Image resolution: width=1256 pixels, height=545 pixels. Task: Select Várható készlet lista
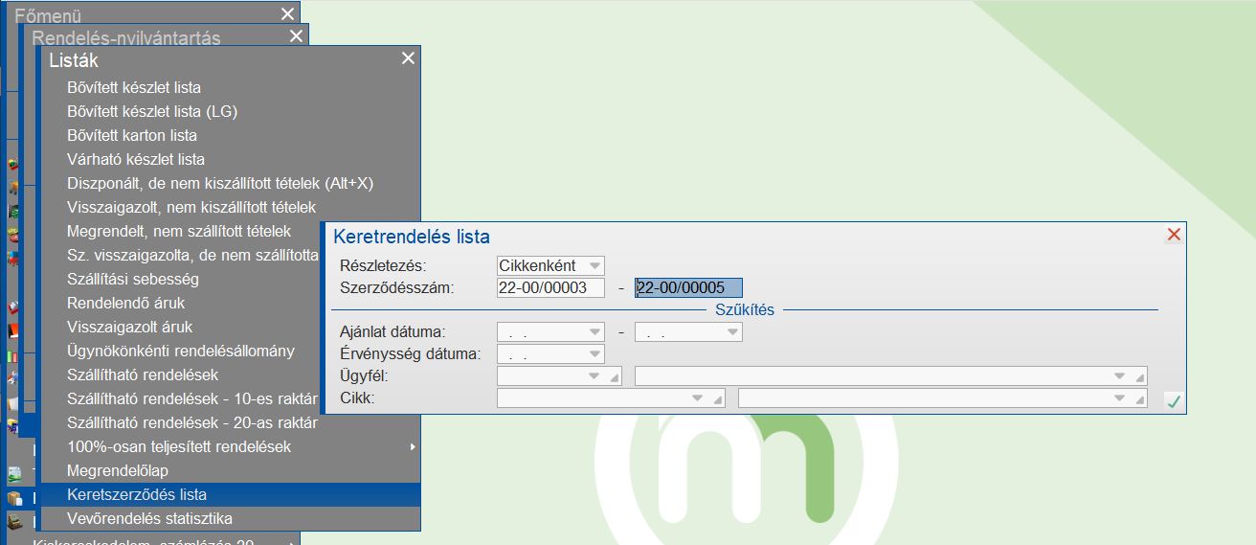230,159
